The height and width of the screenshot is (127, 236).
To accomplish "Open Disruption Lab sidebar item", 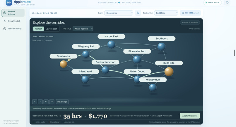I will click(13, 21).
